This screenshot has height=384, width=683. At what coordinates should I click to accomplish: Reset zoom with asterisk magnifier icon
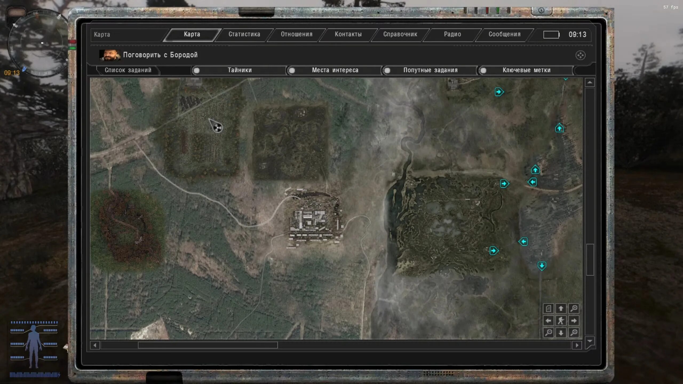pos(574,333)
